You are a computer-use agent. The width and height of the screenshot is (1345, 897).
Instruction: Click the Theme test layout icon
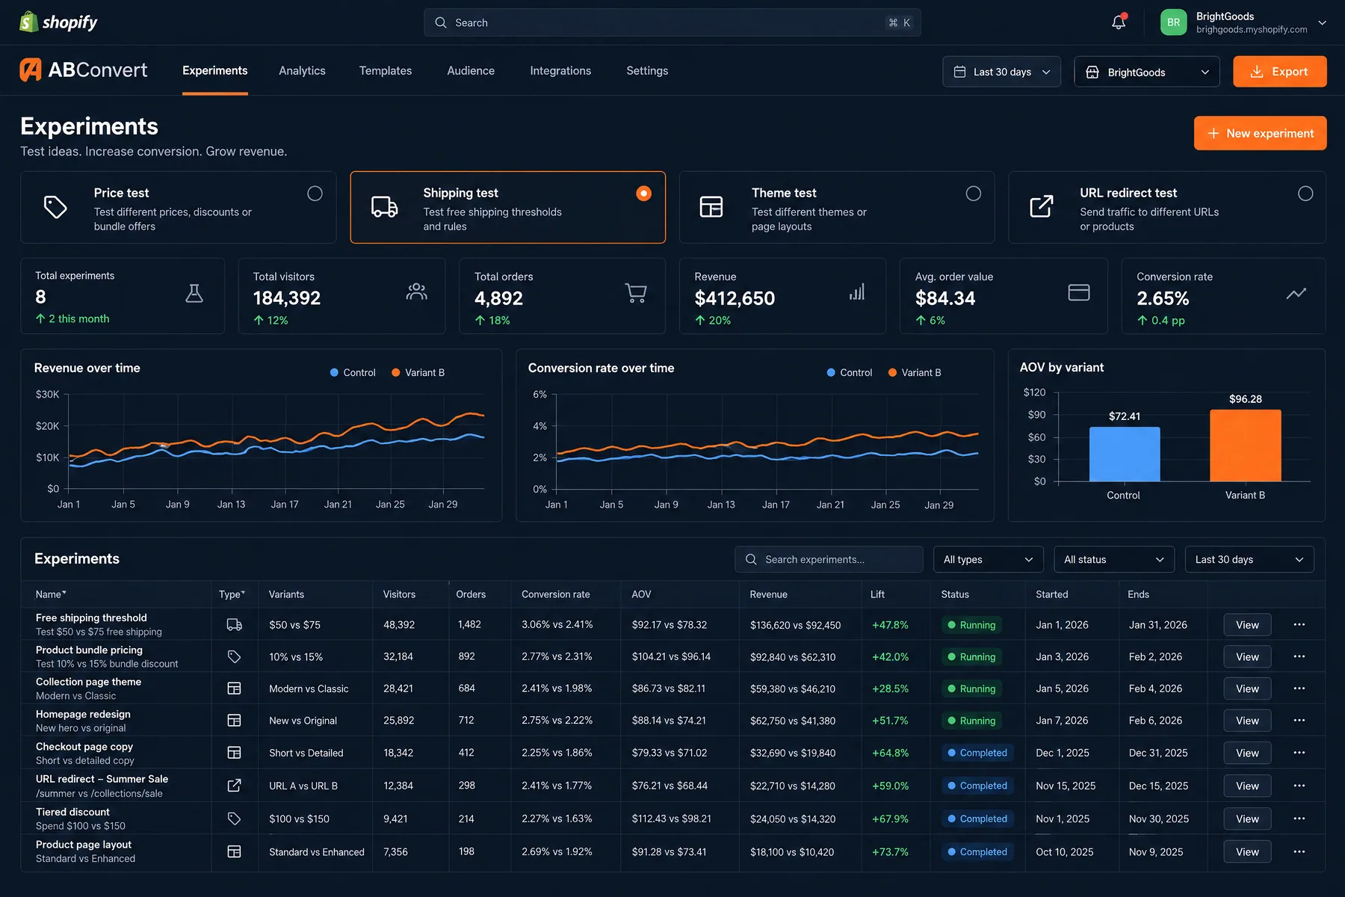click(711, 206)
